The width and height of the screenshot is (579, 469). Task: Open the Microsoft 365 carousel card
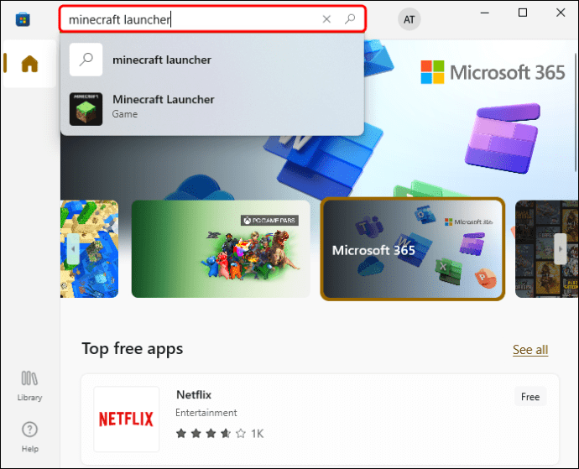pos(413,249)
